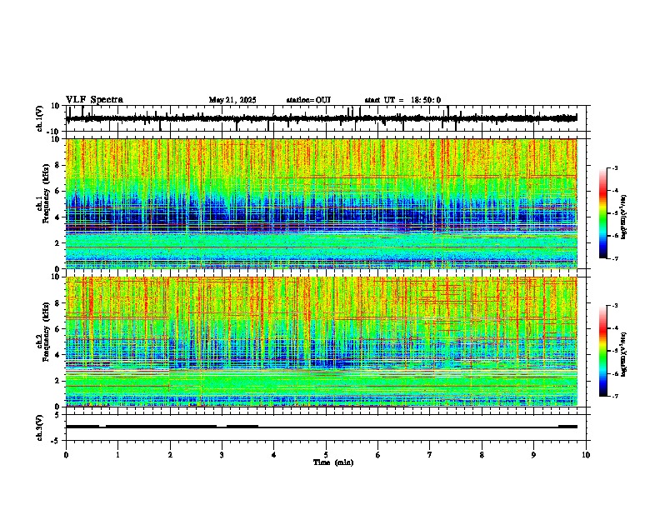This screenshot has height=510, width=660.
Task: Click the ch.2 spectrogram color scale bar
Action: coord(603,351)
